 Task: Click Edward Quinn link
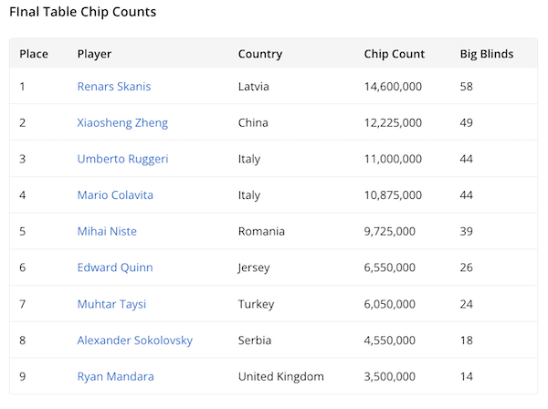click(x=115, y=267)
